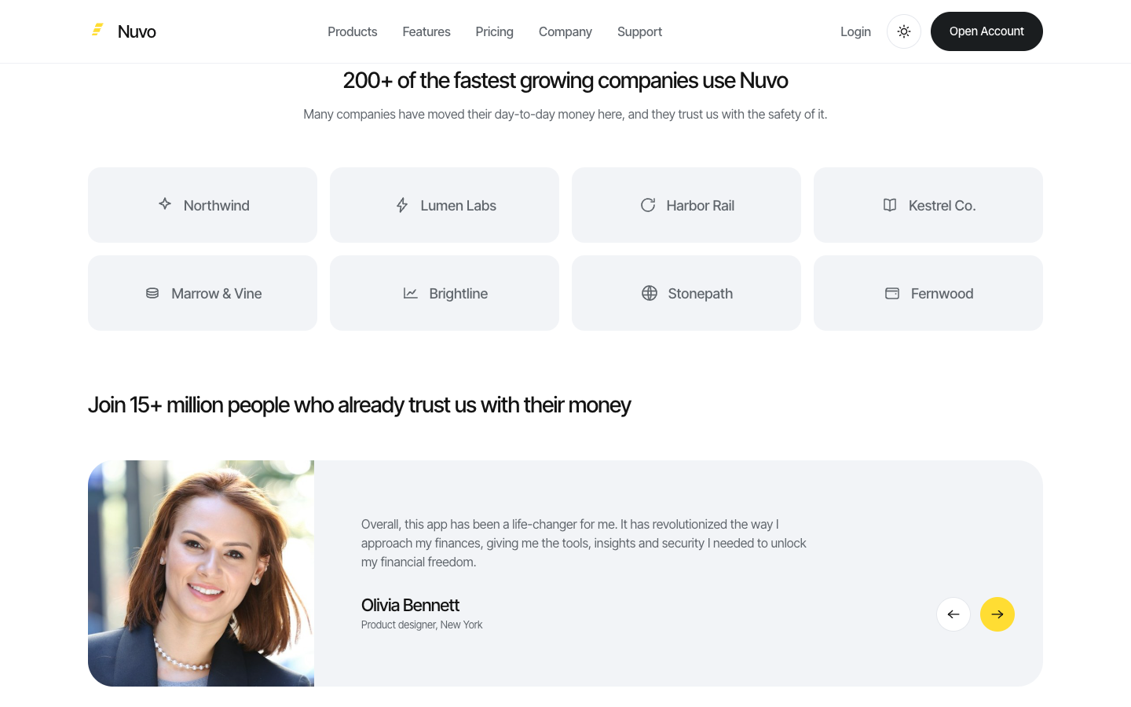Select the Brightline company name
The image size is (1131, 707).
pyautogui.click(x=459, y=293)
